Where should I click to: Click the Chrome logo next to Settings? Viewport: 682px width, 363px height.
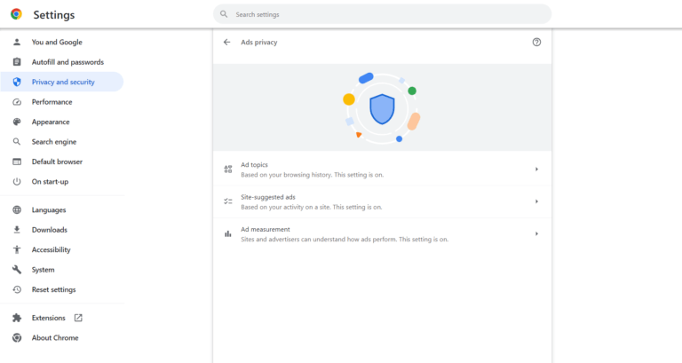tap(17, 14)
